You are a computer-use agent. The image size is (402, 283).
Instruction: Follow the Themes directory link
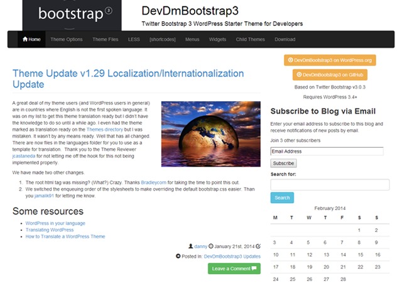pyautogui.click(x=105, y=130)
